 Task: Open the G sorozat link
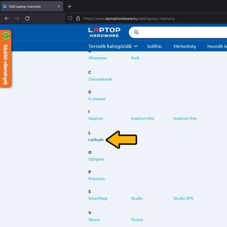coord(97,99)
